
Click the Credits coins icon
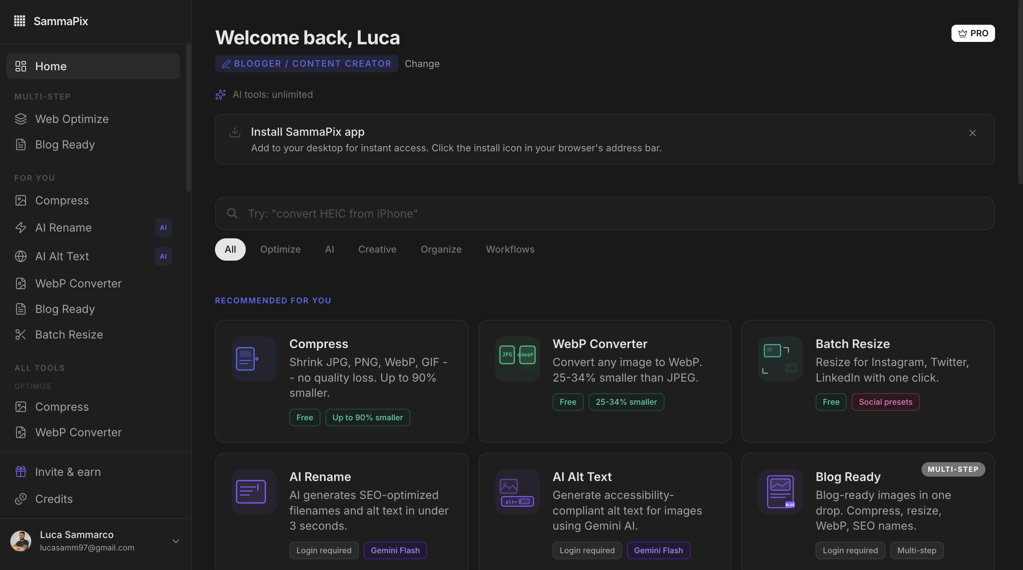tap(21, 499)
